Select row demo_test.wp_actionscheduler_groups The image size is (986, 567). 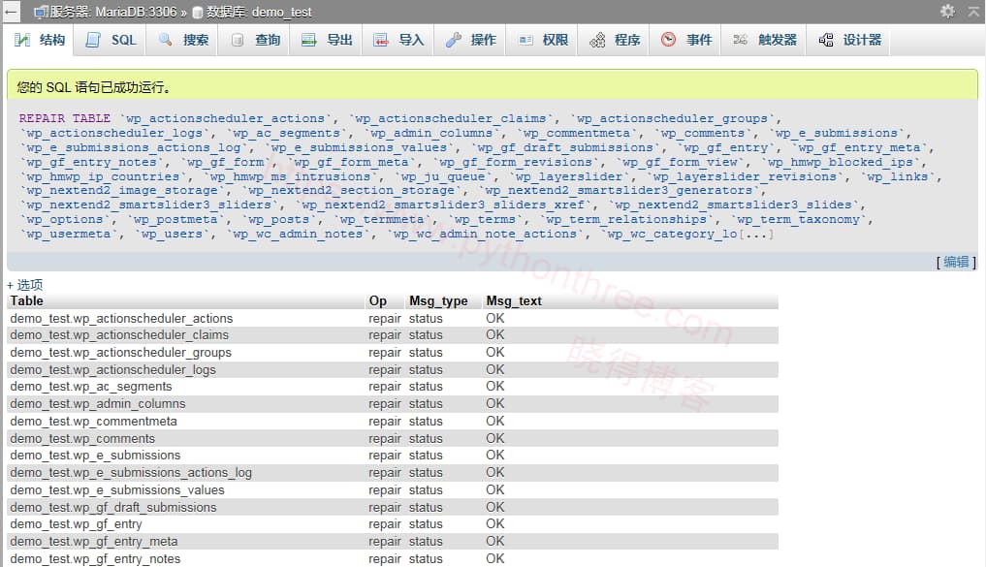[393, 353]
